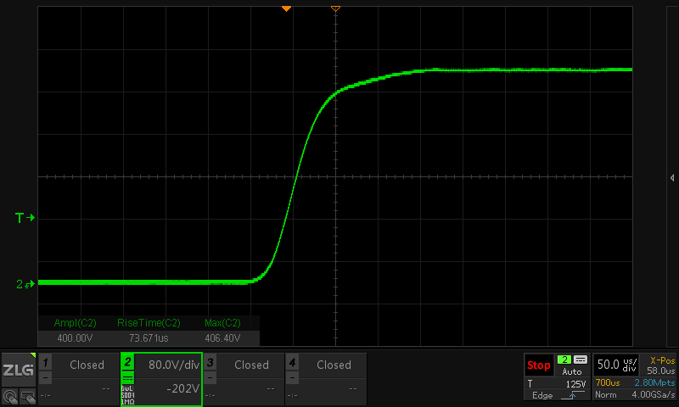The height and width of the screenshot is (407, 679).
Task: Open the ZLG logo main menu
Action: point(18,371)
